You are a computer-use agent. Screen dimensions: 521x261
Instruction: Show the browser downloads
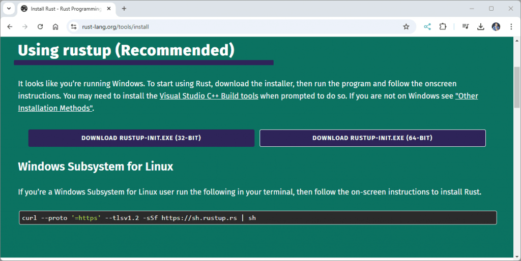click(480, 27)
